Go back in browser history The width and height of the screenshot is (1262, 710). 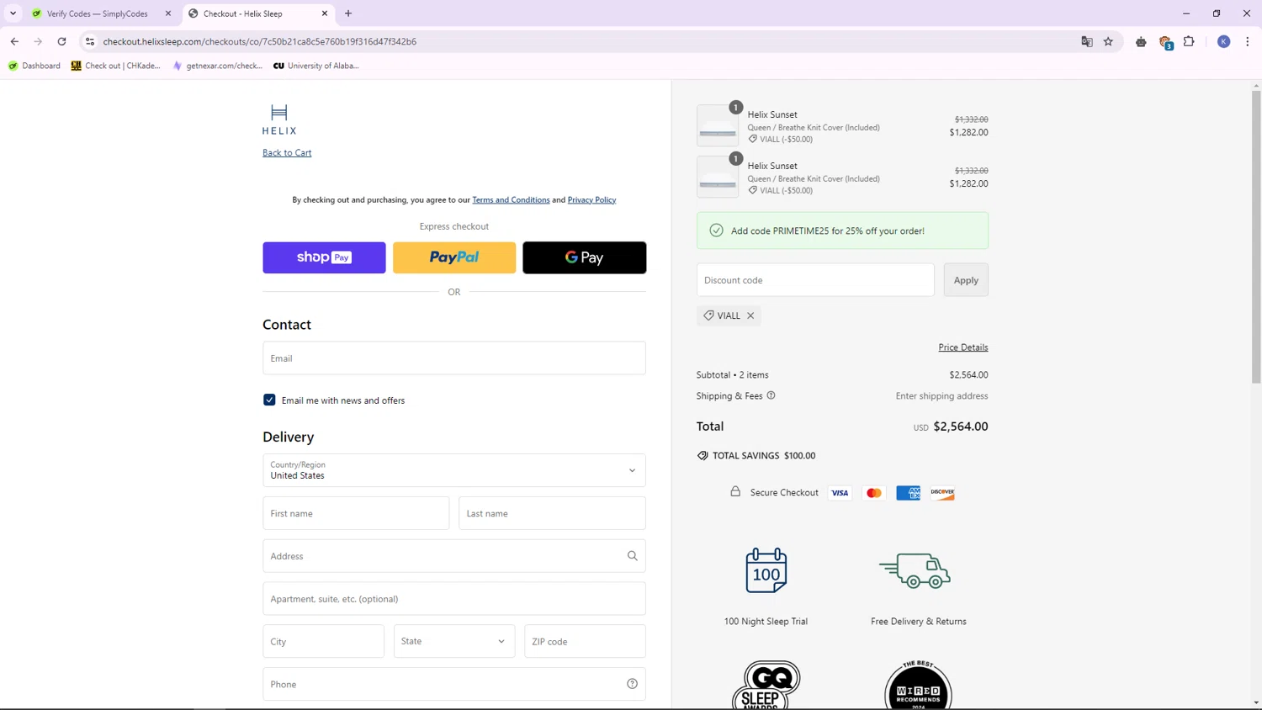[x=14, y=41]
